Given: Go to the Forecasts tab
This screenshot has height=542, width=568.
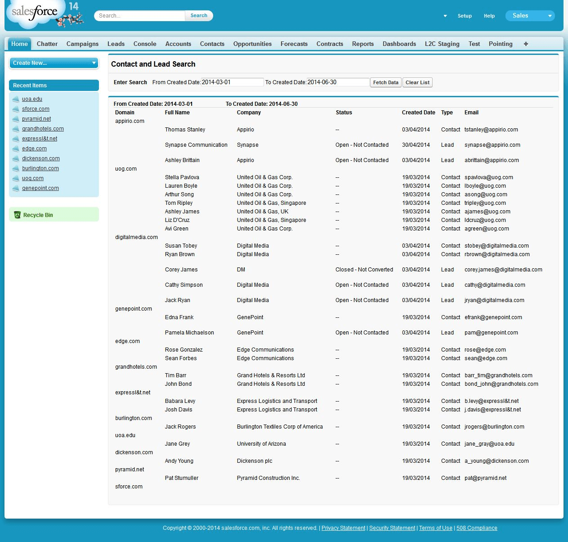Looking at the screenshot, I should pyautogui.click(x=294, y=44).
